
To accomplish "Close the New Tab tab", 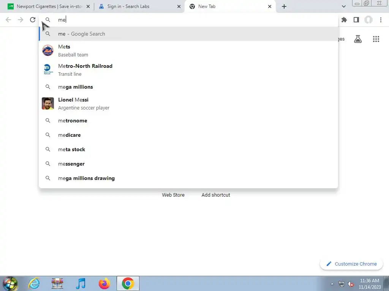I will point(270,7).
